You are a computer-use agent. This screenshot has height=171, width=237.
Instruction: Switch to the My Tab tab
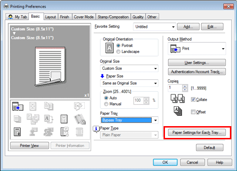pos(18,17)
